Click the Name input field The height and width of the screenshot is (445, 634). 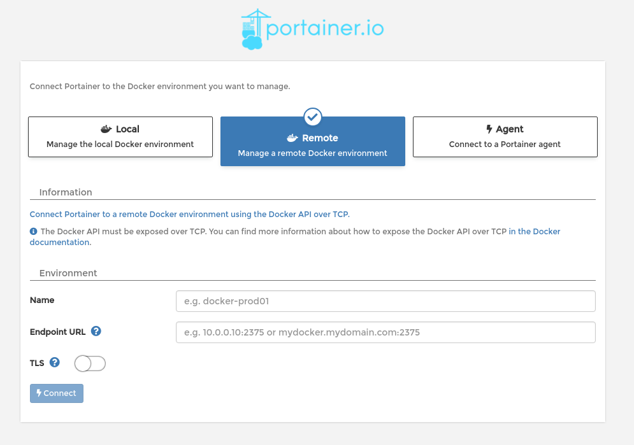click(x=385, y=301)
